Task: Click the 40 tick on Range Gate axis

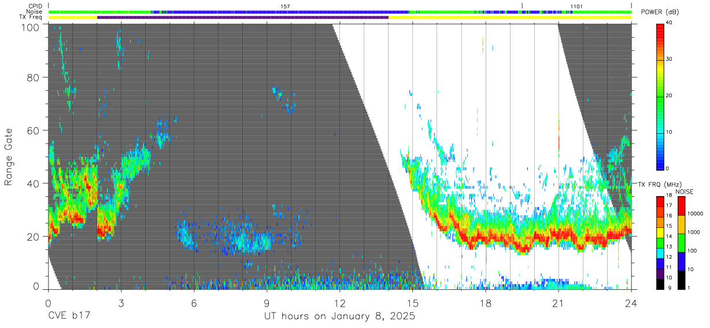Action: 33,183
